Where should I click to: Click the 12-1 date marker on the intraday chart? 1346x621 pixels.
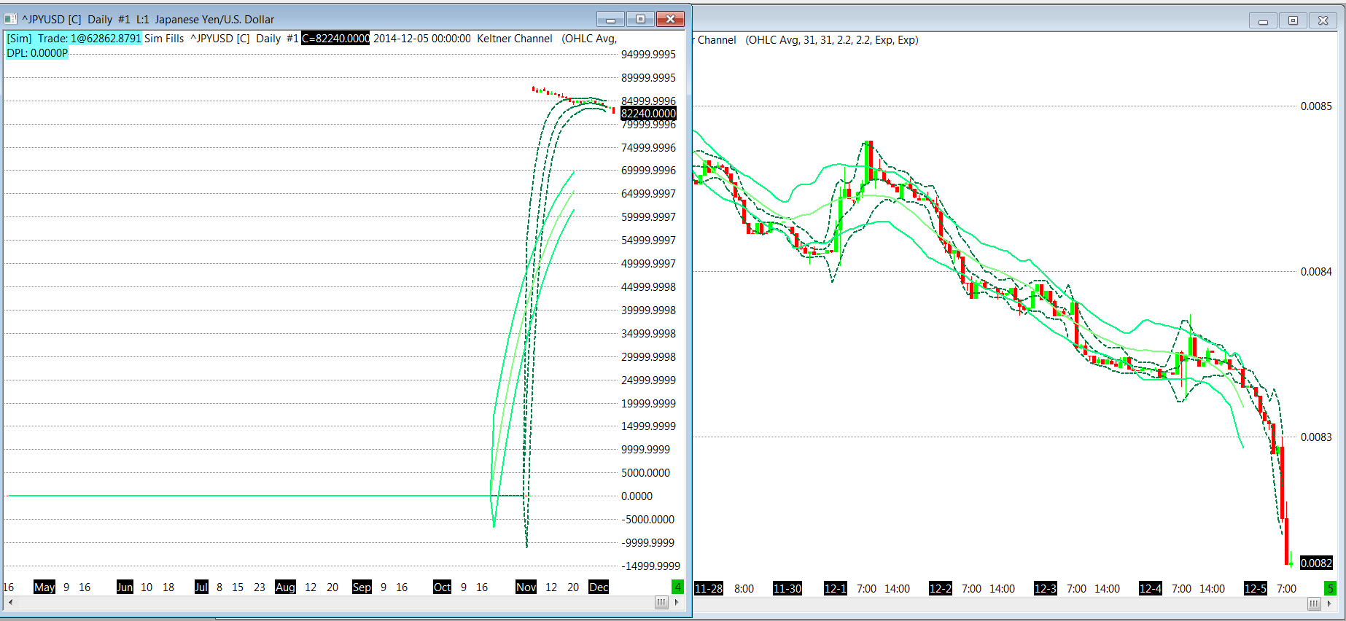click(836, 589)
